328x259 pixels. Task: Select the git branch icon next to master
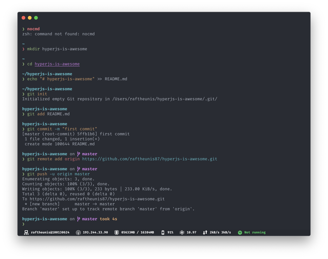click(x=78, y=219)
